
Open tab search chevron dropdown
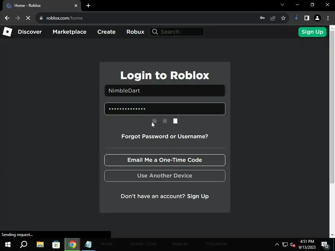[x=282, y=5]
